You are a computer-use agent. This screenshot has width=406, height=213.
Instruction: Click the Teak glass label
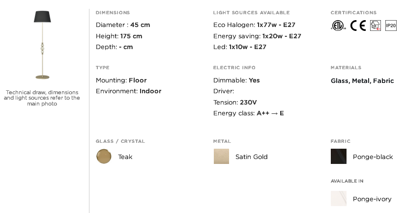(x=125, y=157)
